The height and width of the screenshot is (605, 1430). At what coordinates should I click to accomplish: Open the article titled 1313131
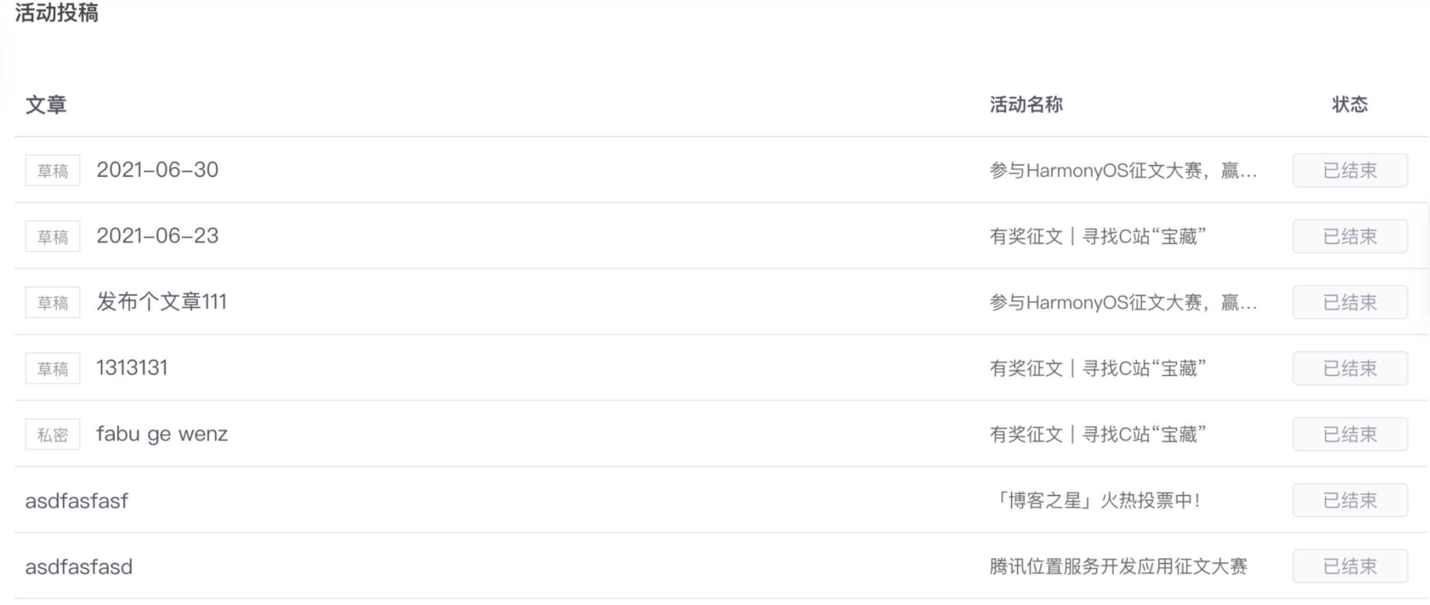(132, 369)
